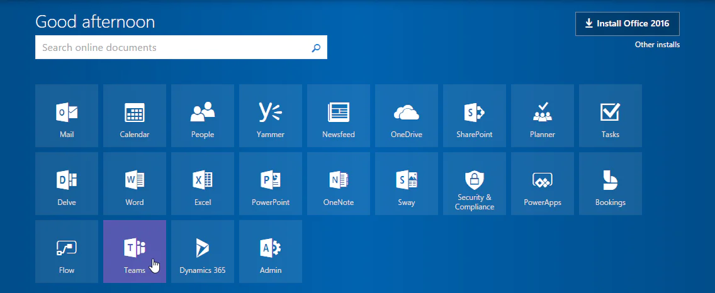Open Yammer from the app grid

pyautogui.click(x=271, y=116)
